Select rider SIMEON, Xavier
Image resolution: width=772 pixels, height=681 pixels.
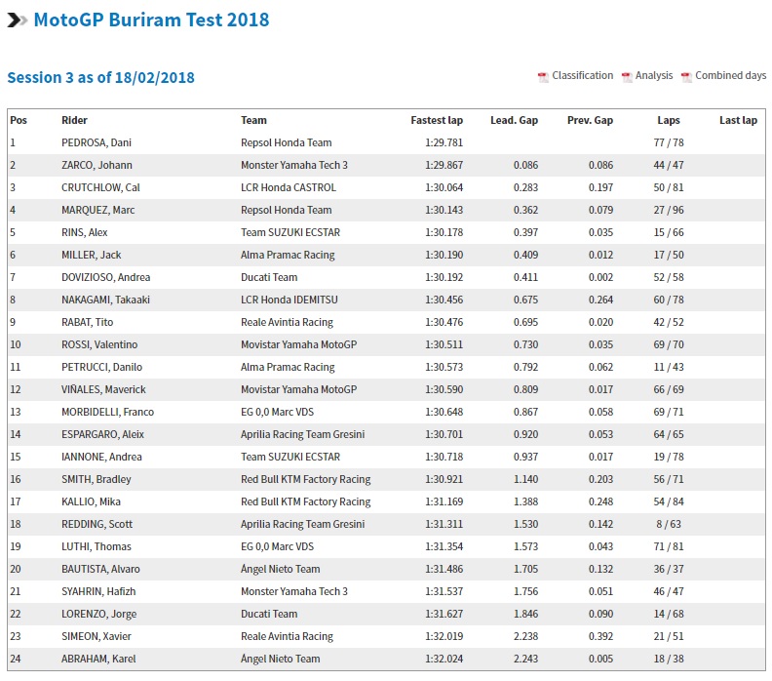(96, 636)
